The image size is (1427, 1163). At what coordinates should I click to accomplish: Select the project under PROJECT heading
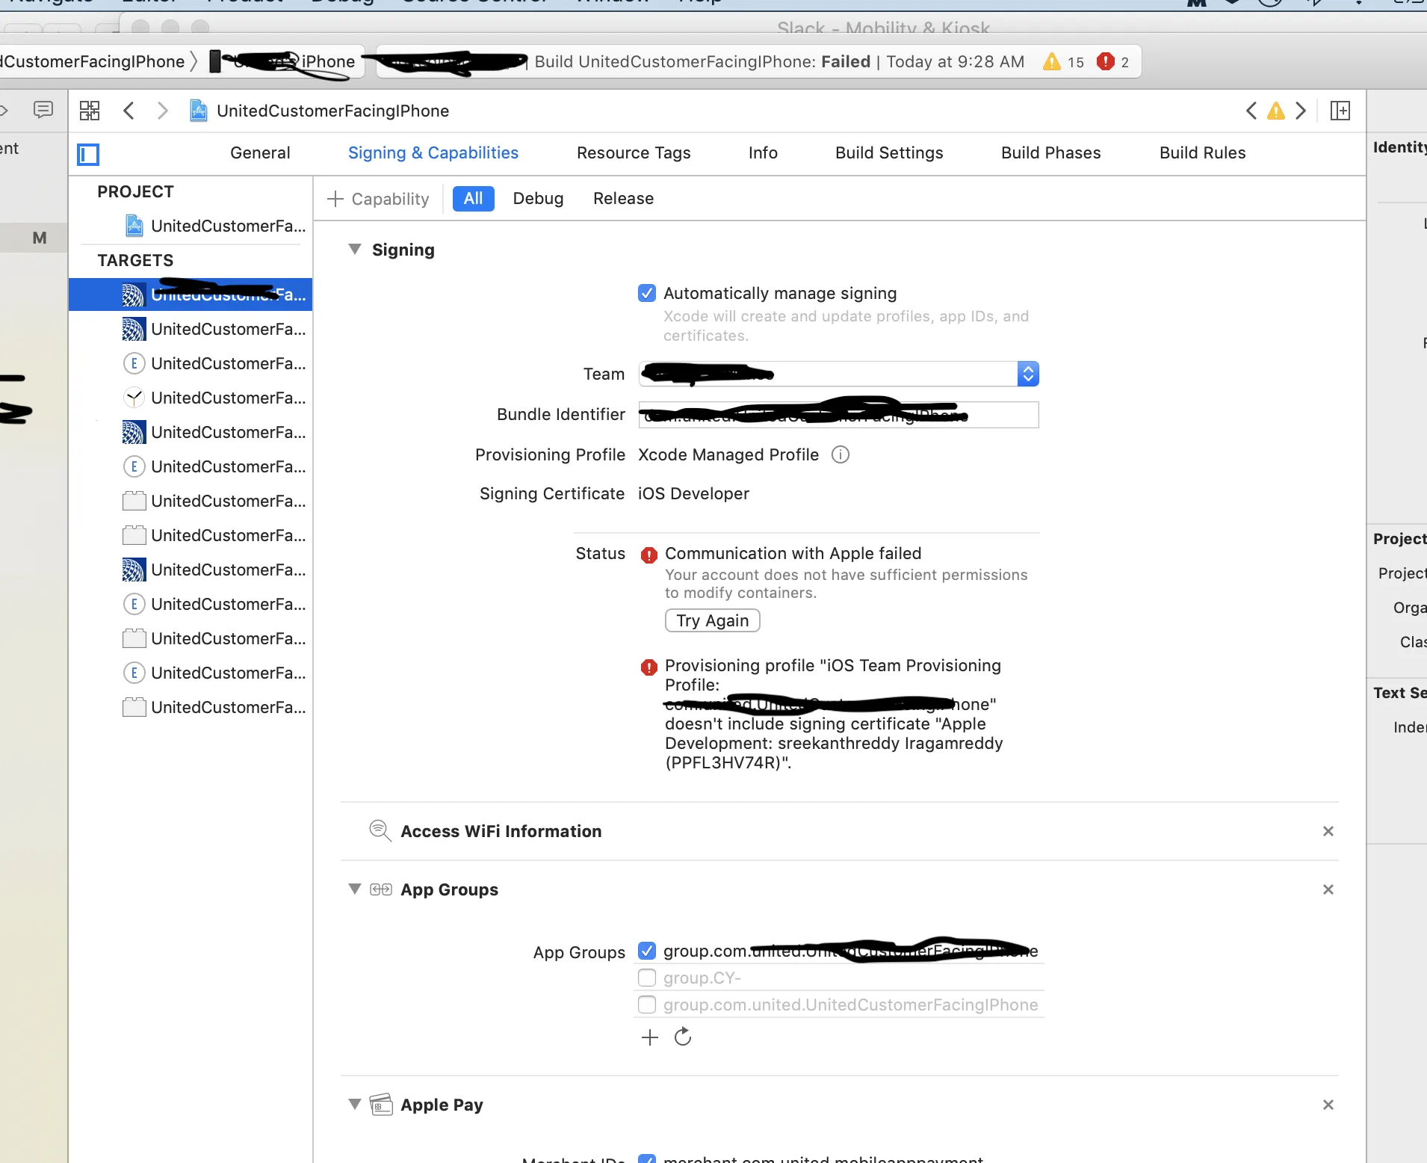click(x=191, y=226)
